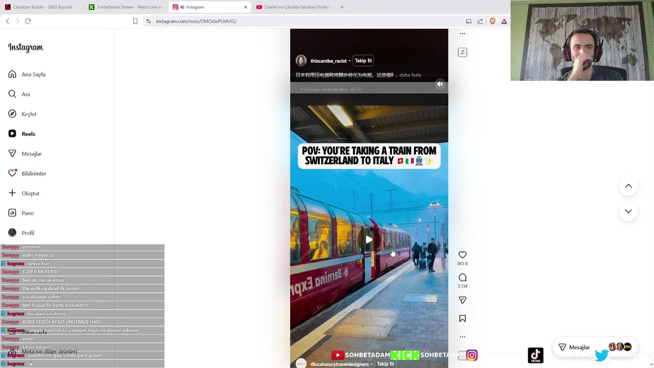This screenshot has width=654, height=368.
Task: Switch to Charlie'nin Çikolata Fabrikası YouTube tab
Action: tap(293, 7)
